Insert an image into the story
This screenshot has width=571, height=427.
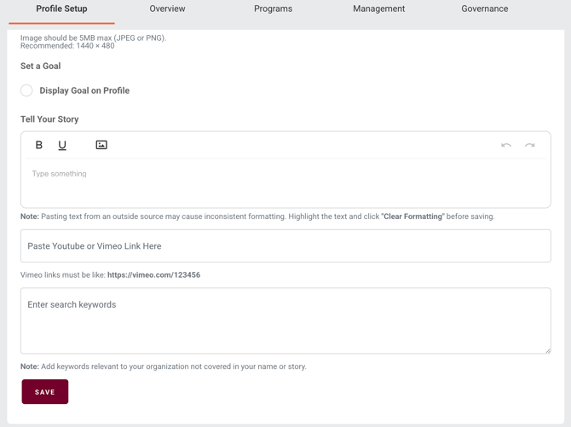pyautogui.click(x=101, y=145)
